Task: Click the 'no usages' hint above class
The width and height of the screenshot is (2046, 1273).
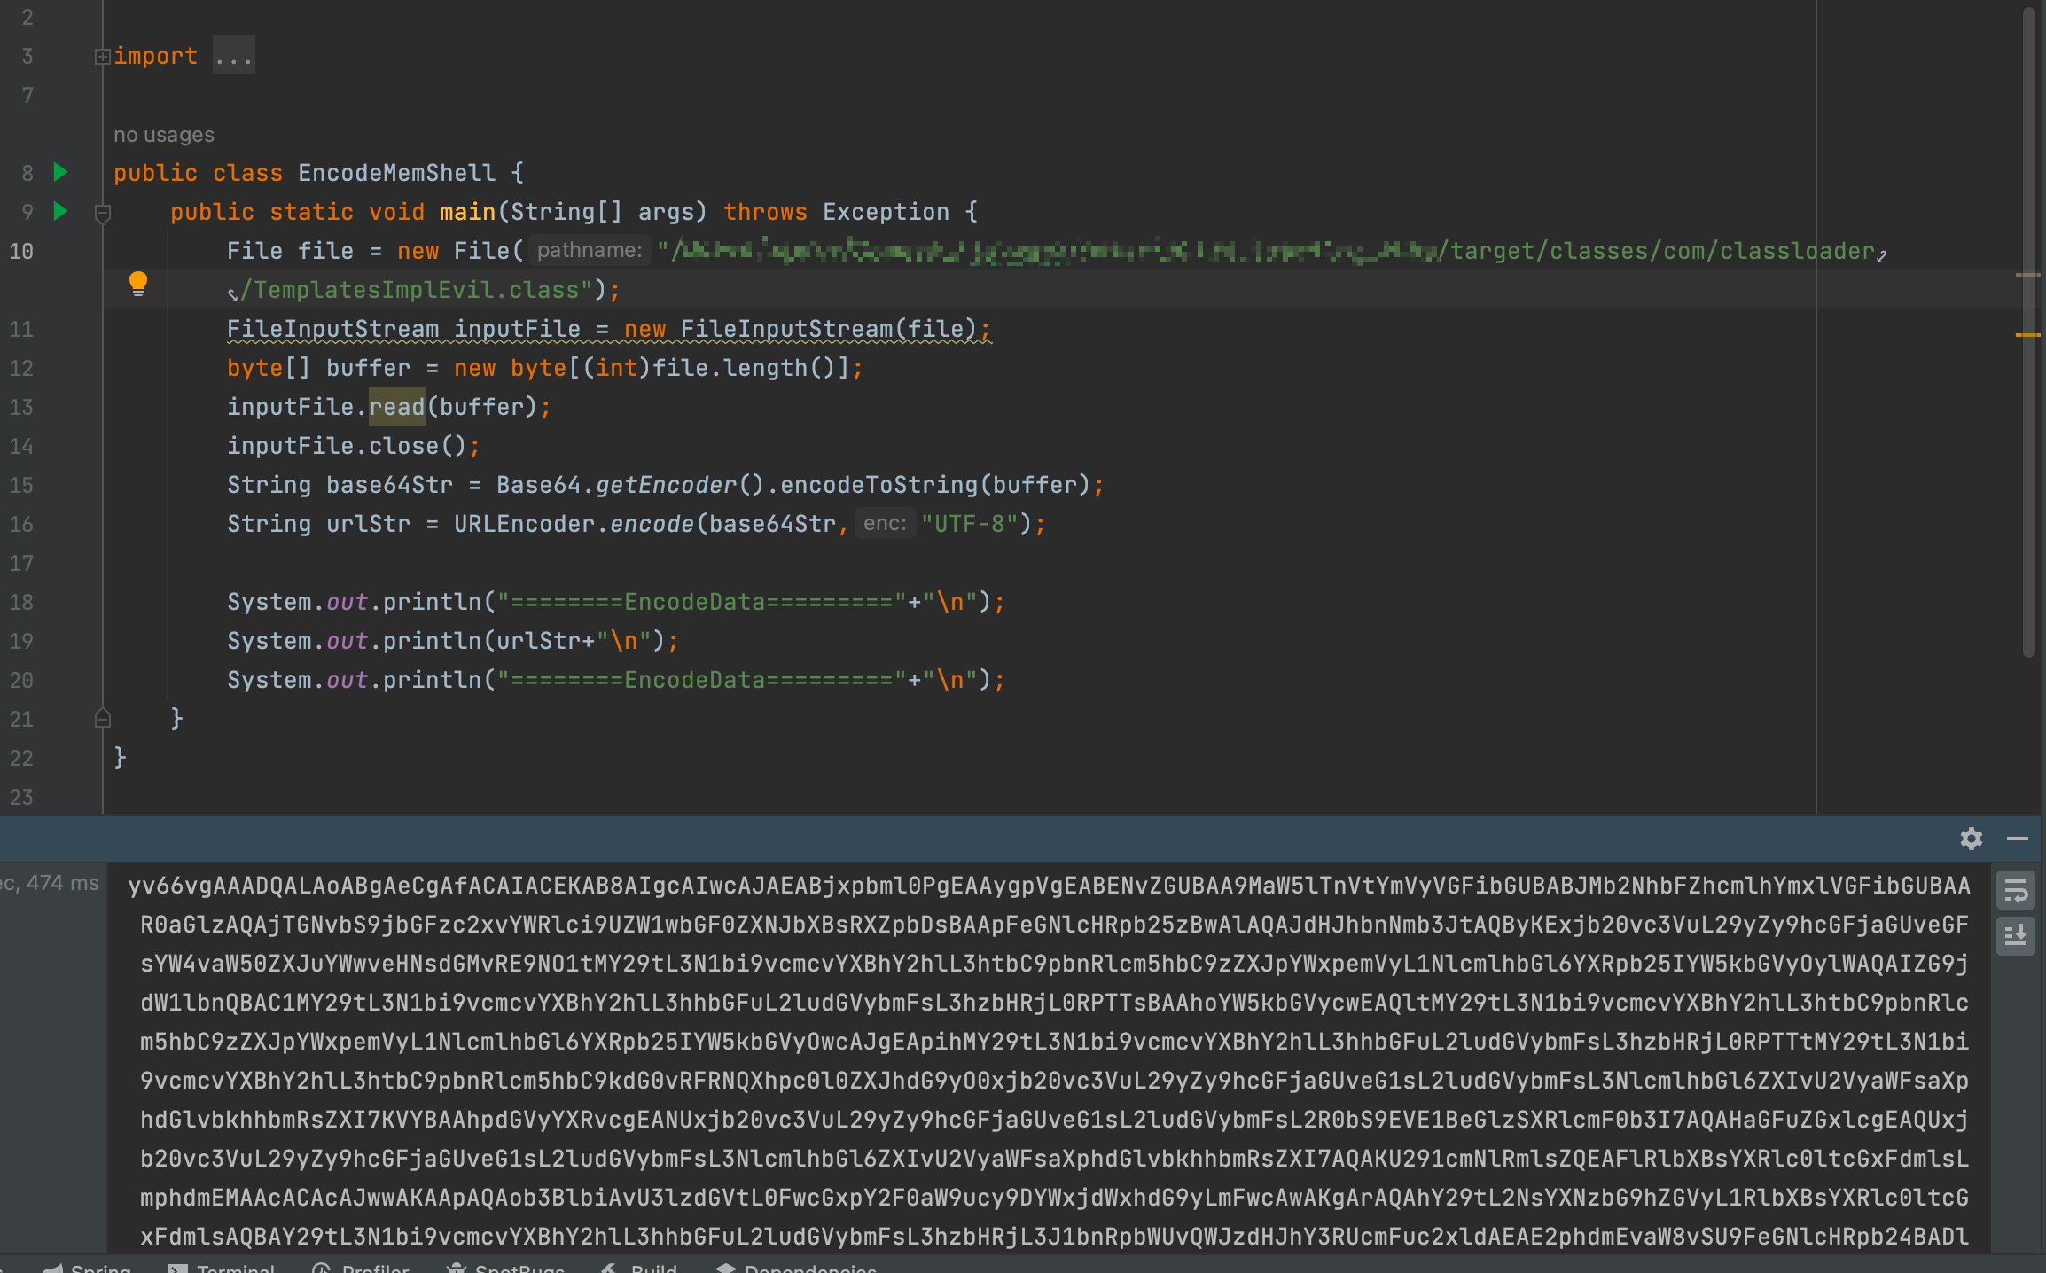Action: pyautogui.click(x=164, y=135)
